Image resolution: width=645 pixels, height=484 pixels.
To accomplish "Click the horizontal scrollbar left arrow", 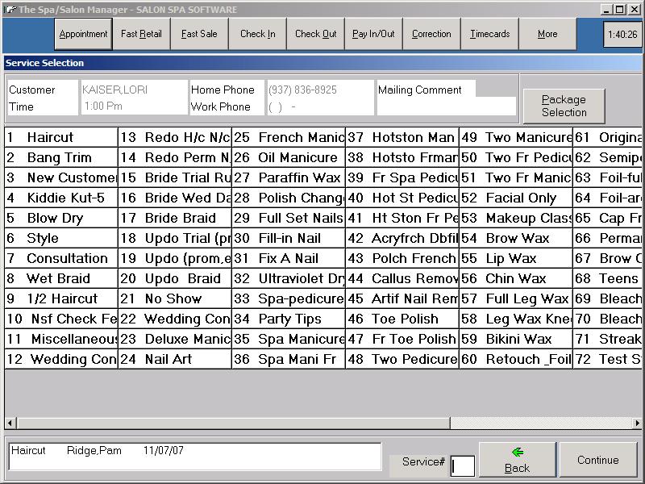I will pos(10,423).
